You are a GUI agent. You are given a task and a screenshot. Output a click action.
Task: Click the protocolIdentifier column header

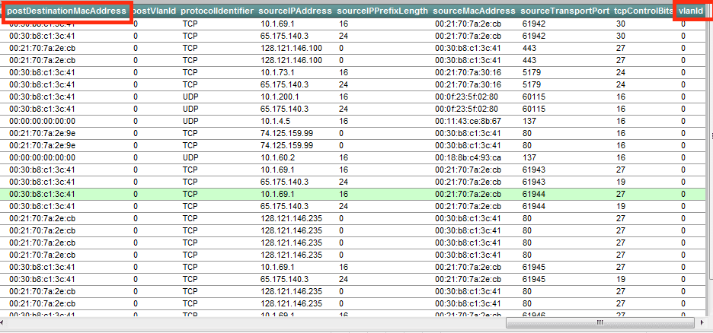pyautogui.click(x=217, y=11)
